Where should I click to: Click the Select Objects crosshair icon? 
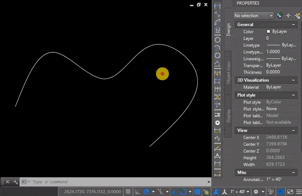288,16
